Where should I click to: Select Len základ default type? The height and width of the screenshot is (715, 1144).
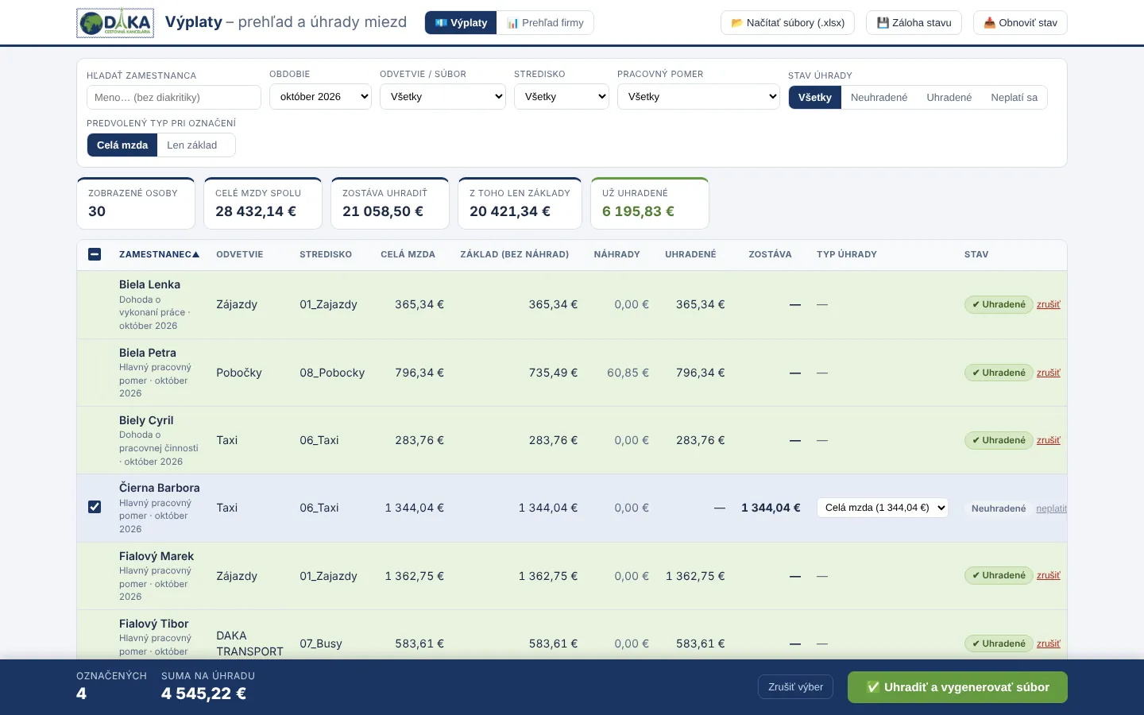[192, 145]
